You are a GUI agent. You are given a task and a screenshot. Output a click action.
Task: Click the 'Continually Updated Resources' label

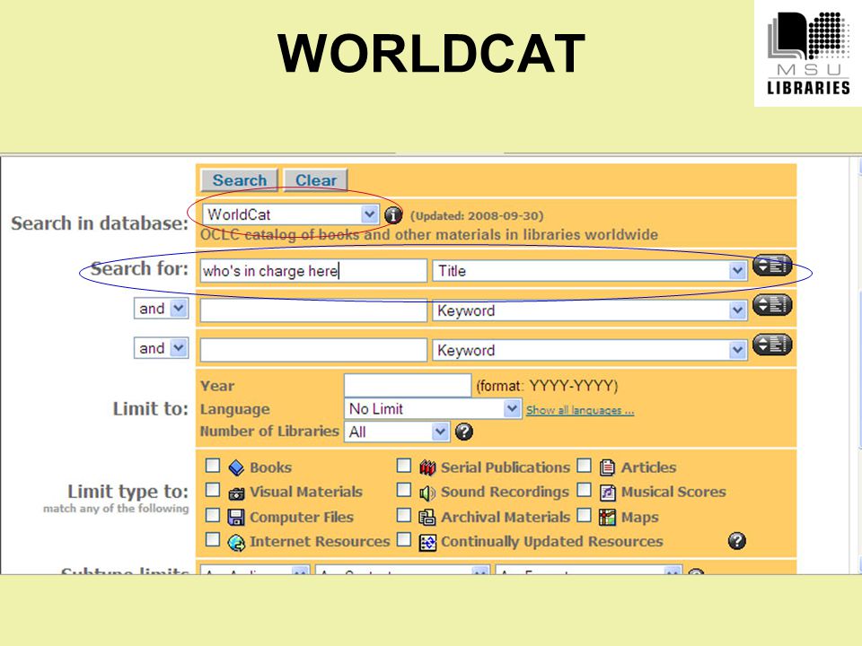coord(552,542)
